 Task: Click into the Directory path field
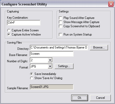(x=59, y=47)
